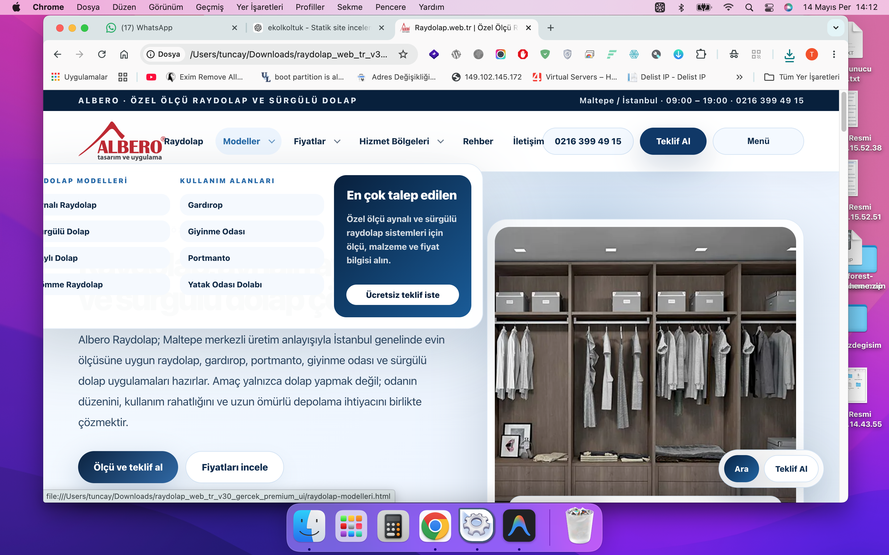
Task: Open the browser home page
Action: [x=124, y=54]
